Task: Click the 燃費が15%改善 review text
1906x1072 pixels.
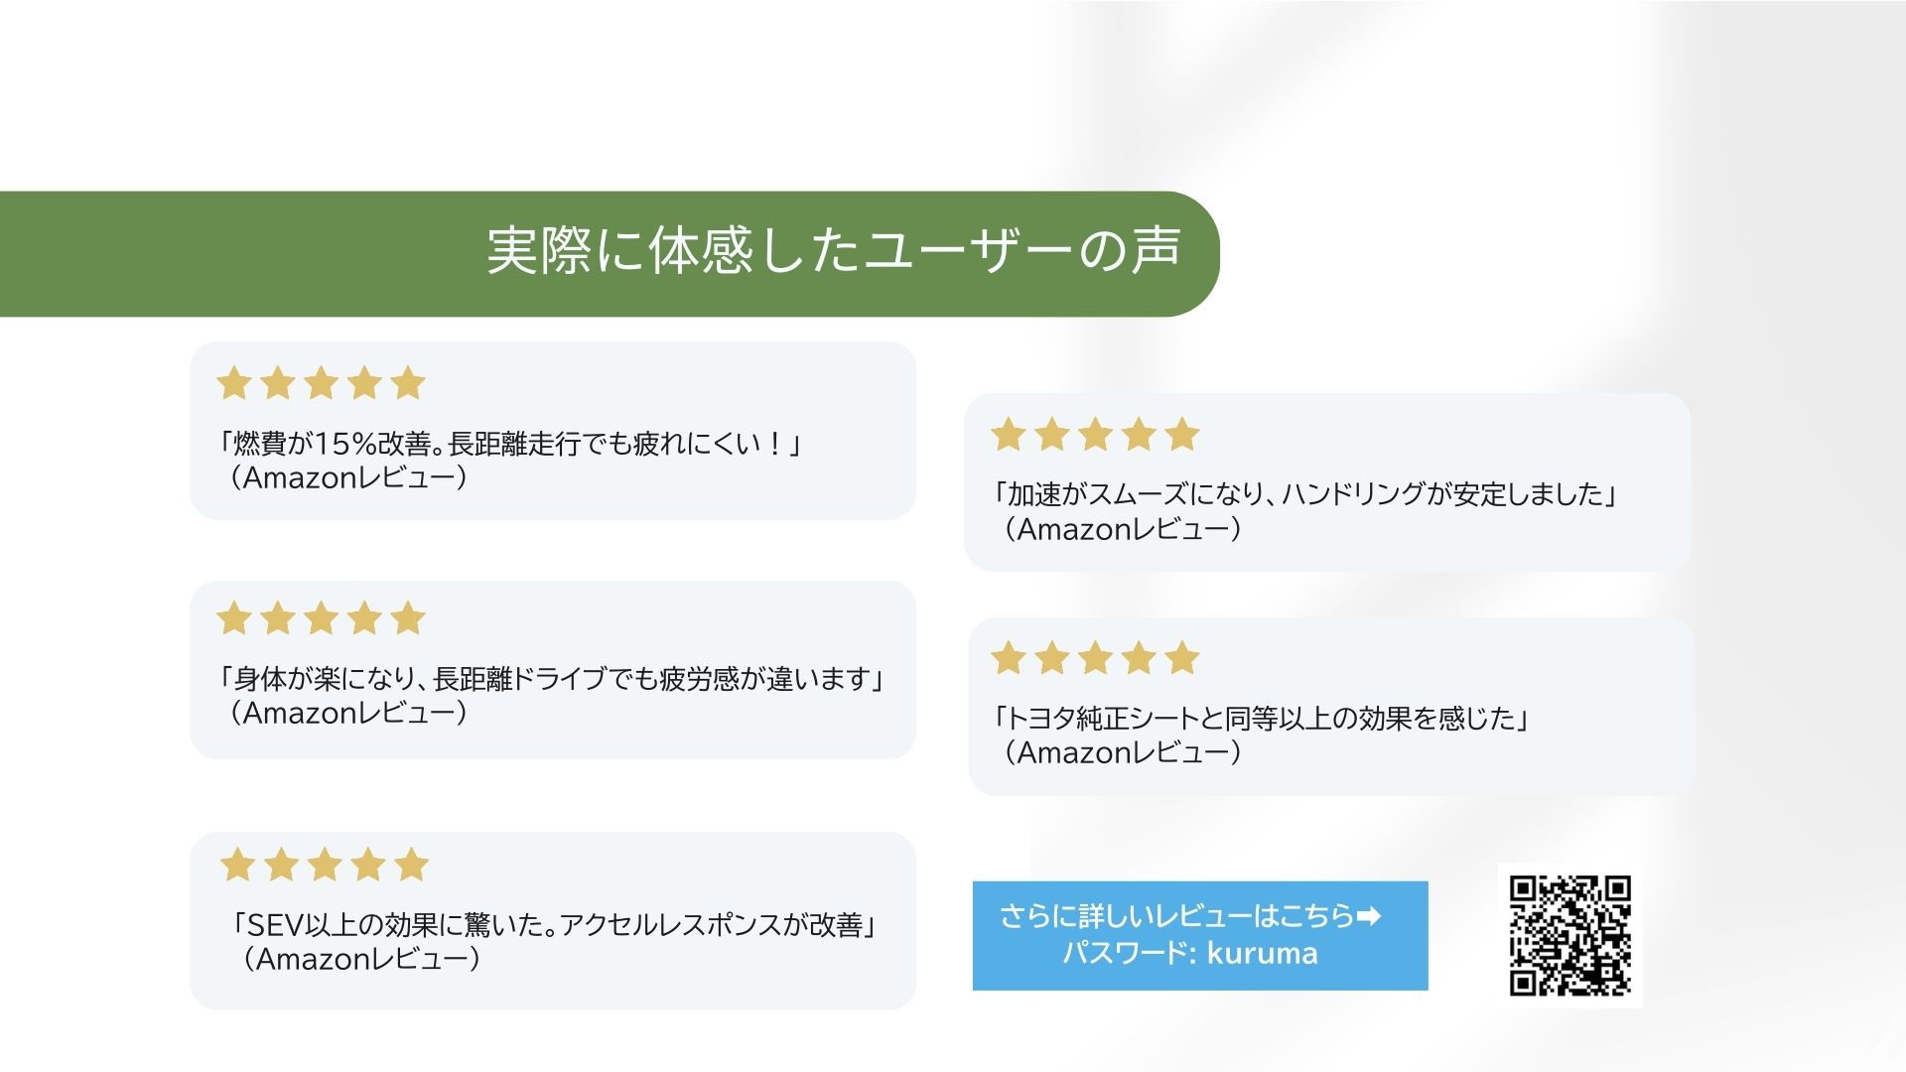Action: tap(511, 443)
